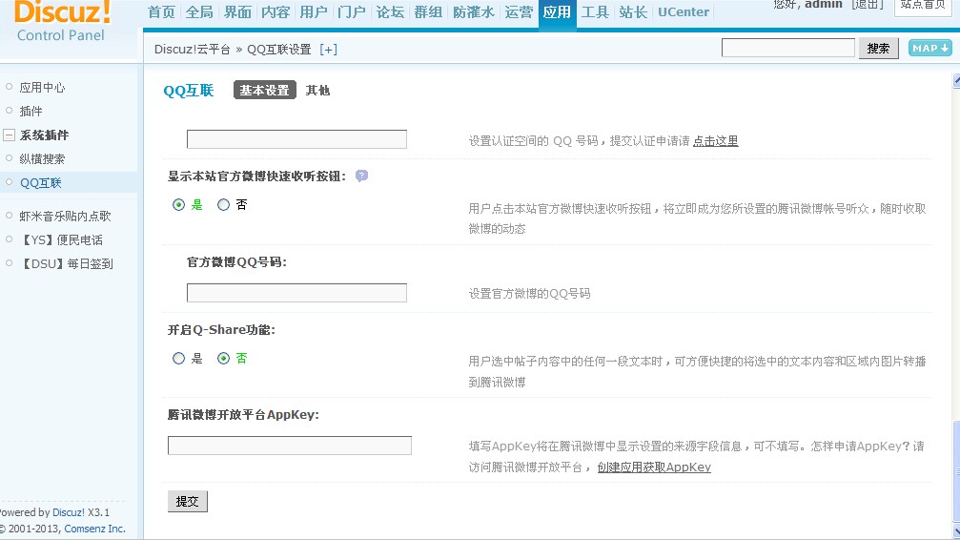
Task: Open the 全局 top menu
Action: point(199,12)
